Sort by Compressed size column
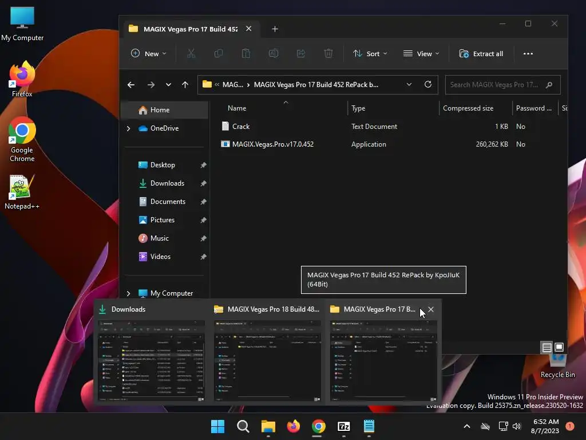 [x=468, y=108]
